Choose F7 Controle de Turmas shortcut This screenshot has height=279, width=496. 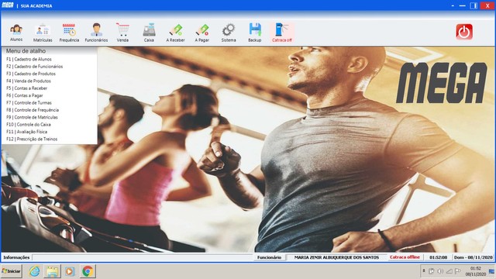(x=29, y=103)
